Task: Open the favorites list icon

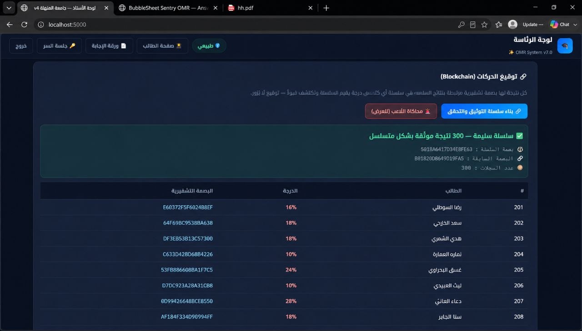Action: 499,25
